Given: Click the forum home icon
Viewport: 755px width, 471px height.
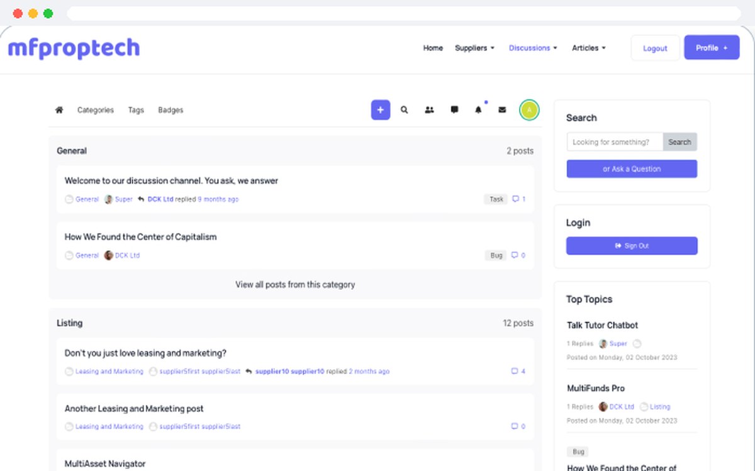Looking at the screenshot, I should coord(59,110).
